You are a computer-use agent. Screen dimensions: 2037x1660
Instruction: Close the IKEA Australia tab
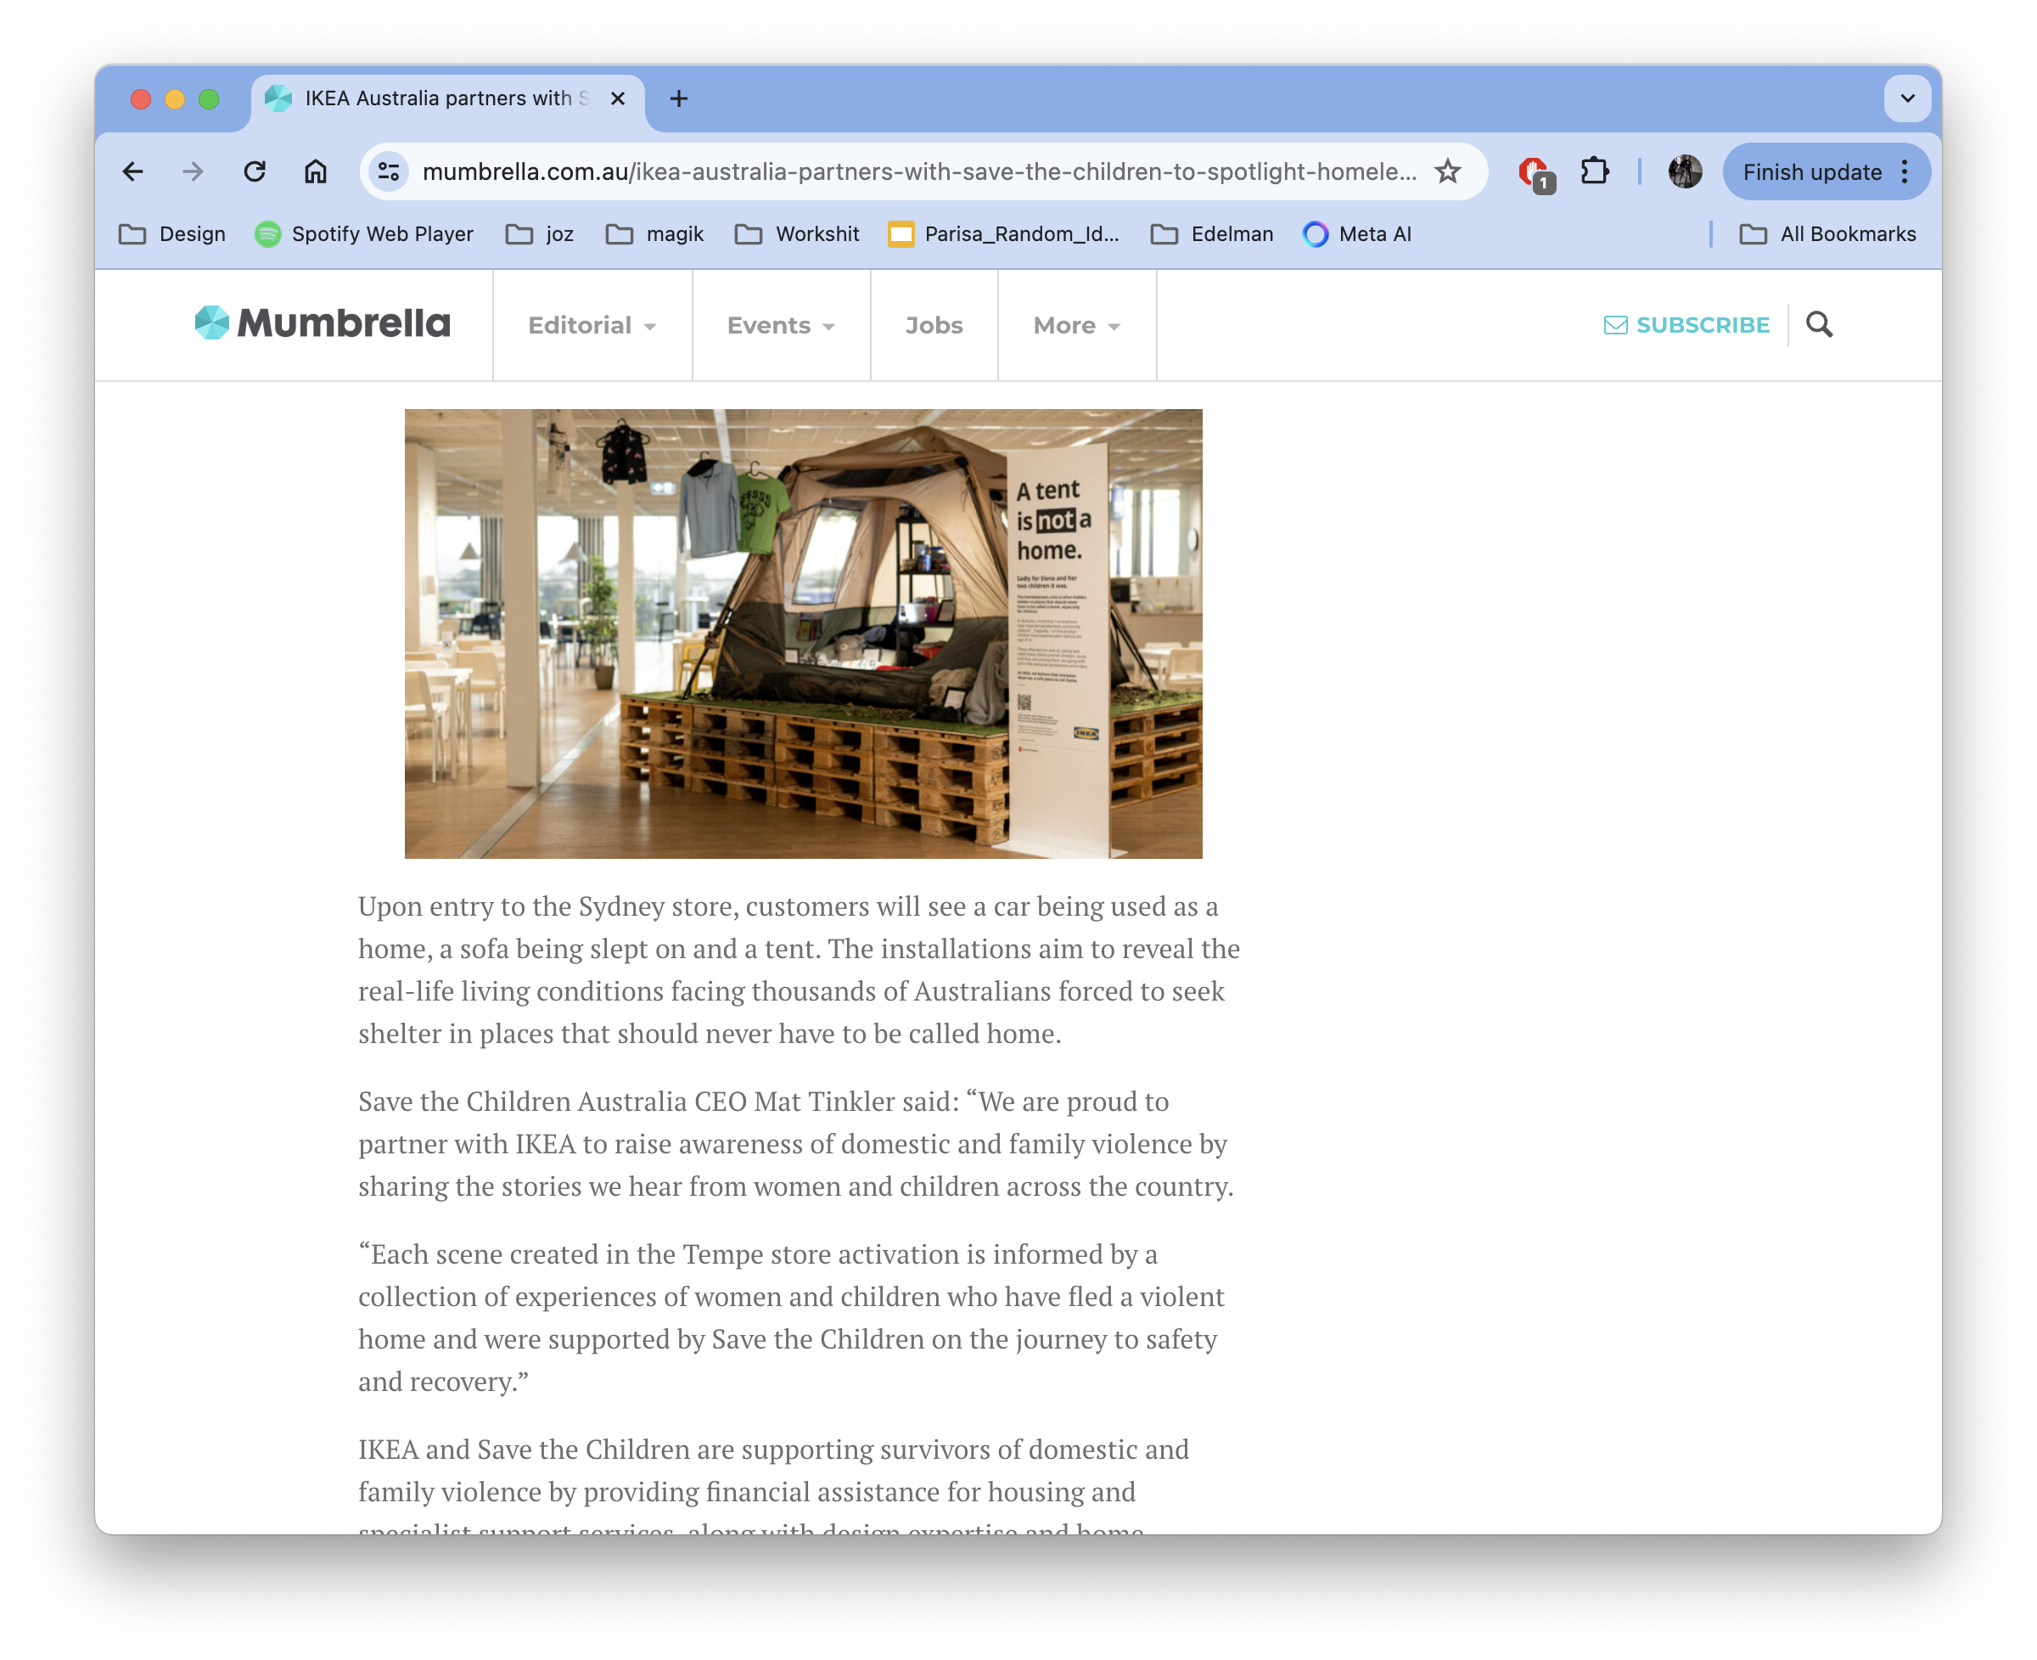pos(618,98)
